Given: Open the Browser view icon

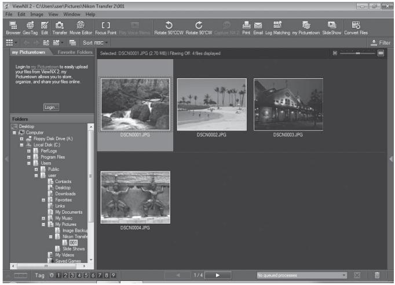Looking at the screenshot, I should pos(13,28).
